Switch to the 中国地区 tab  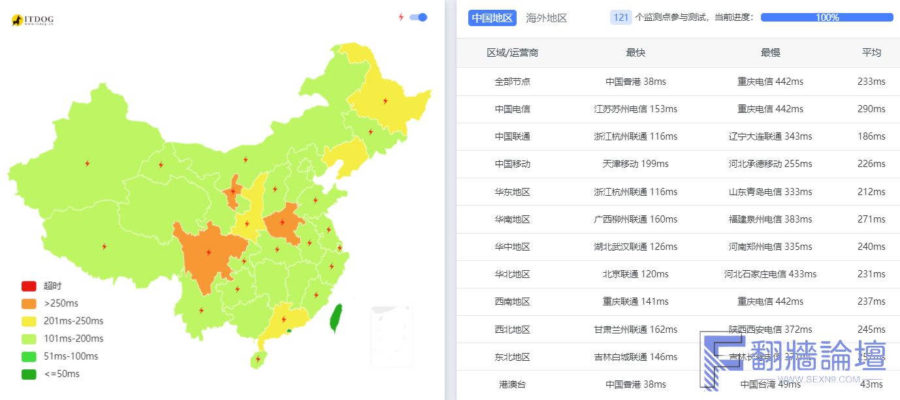492,18
